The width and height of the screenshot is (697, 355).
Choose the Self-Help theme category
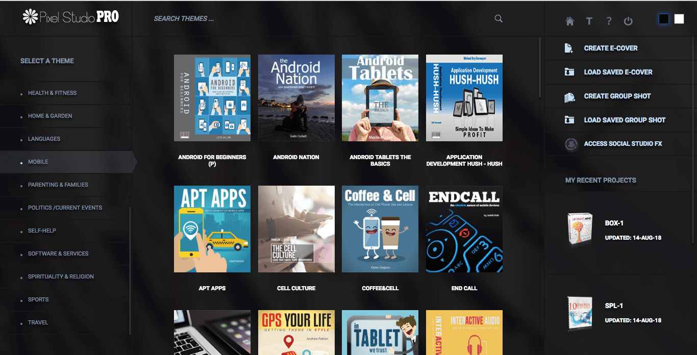tap(42, 231)
